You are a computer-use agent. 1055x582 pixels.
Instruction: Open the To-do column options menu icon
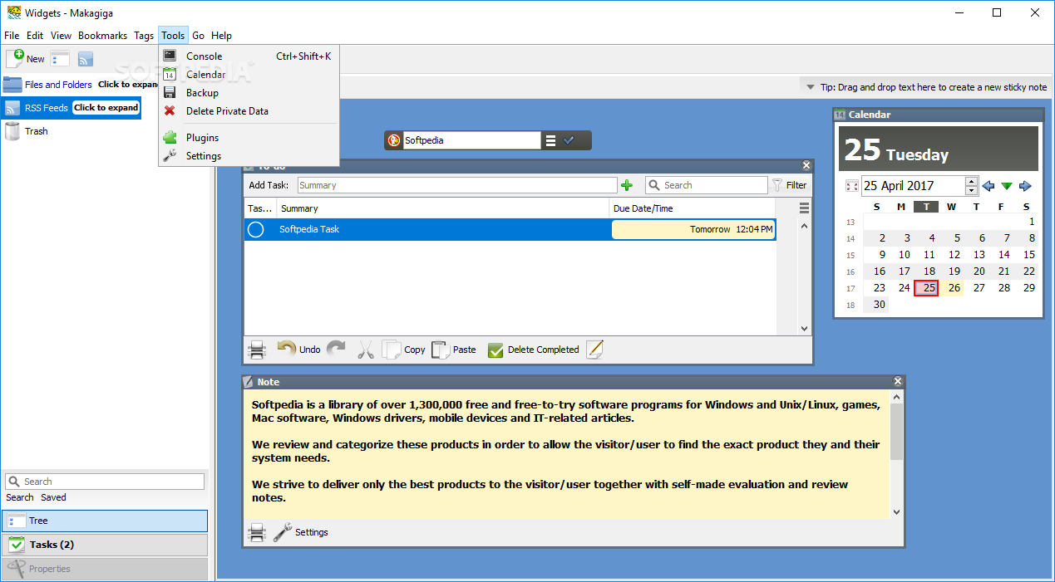(804, 208)
